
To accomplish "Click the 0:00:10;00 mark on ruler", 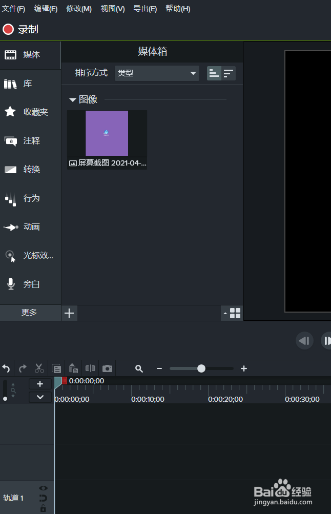I will tap(148, 399).
